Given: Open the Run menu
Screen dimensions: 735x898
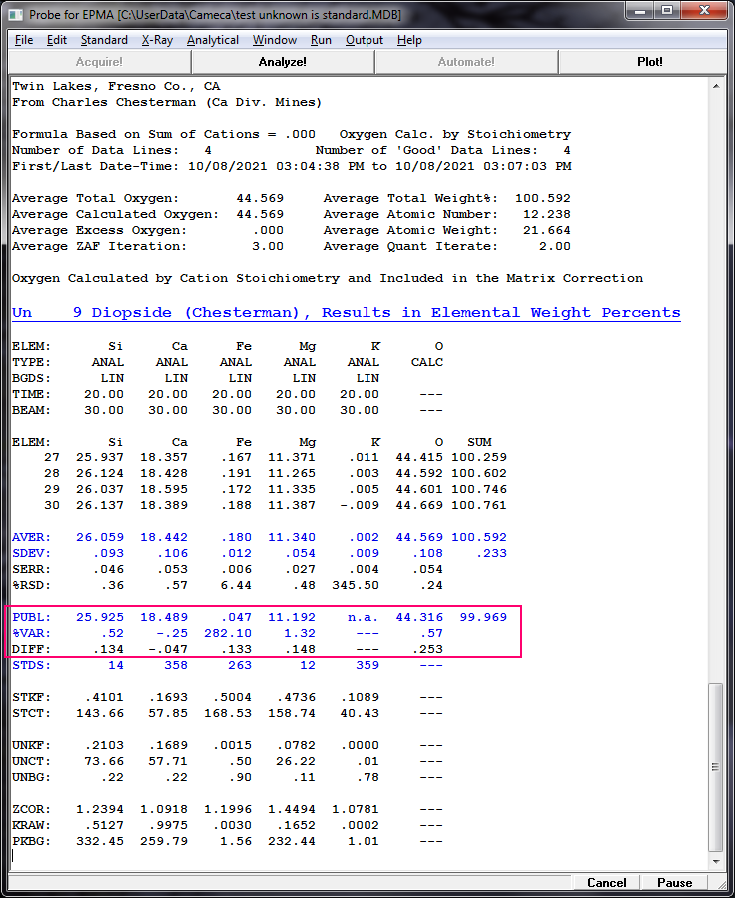Looking at the screenshot, I should tap(321, 40).
